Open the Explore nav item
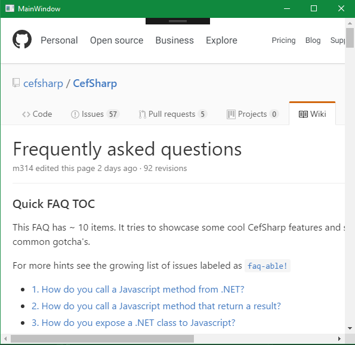The width and height of the screenshot is (355, 345). click(x=221, y=41)
